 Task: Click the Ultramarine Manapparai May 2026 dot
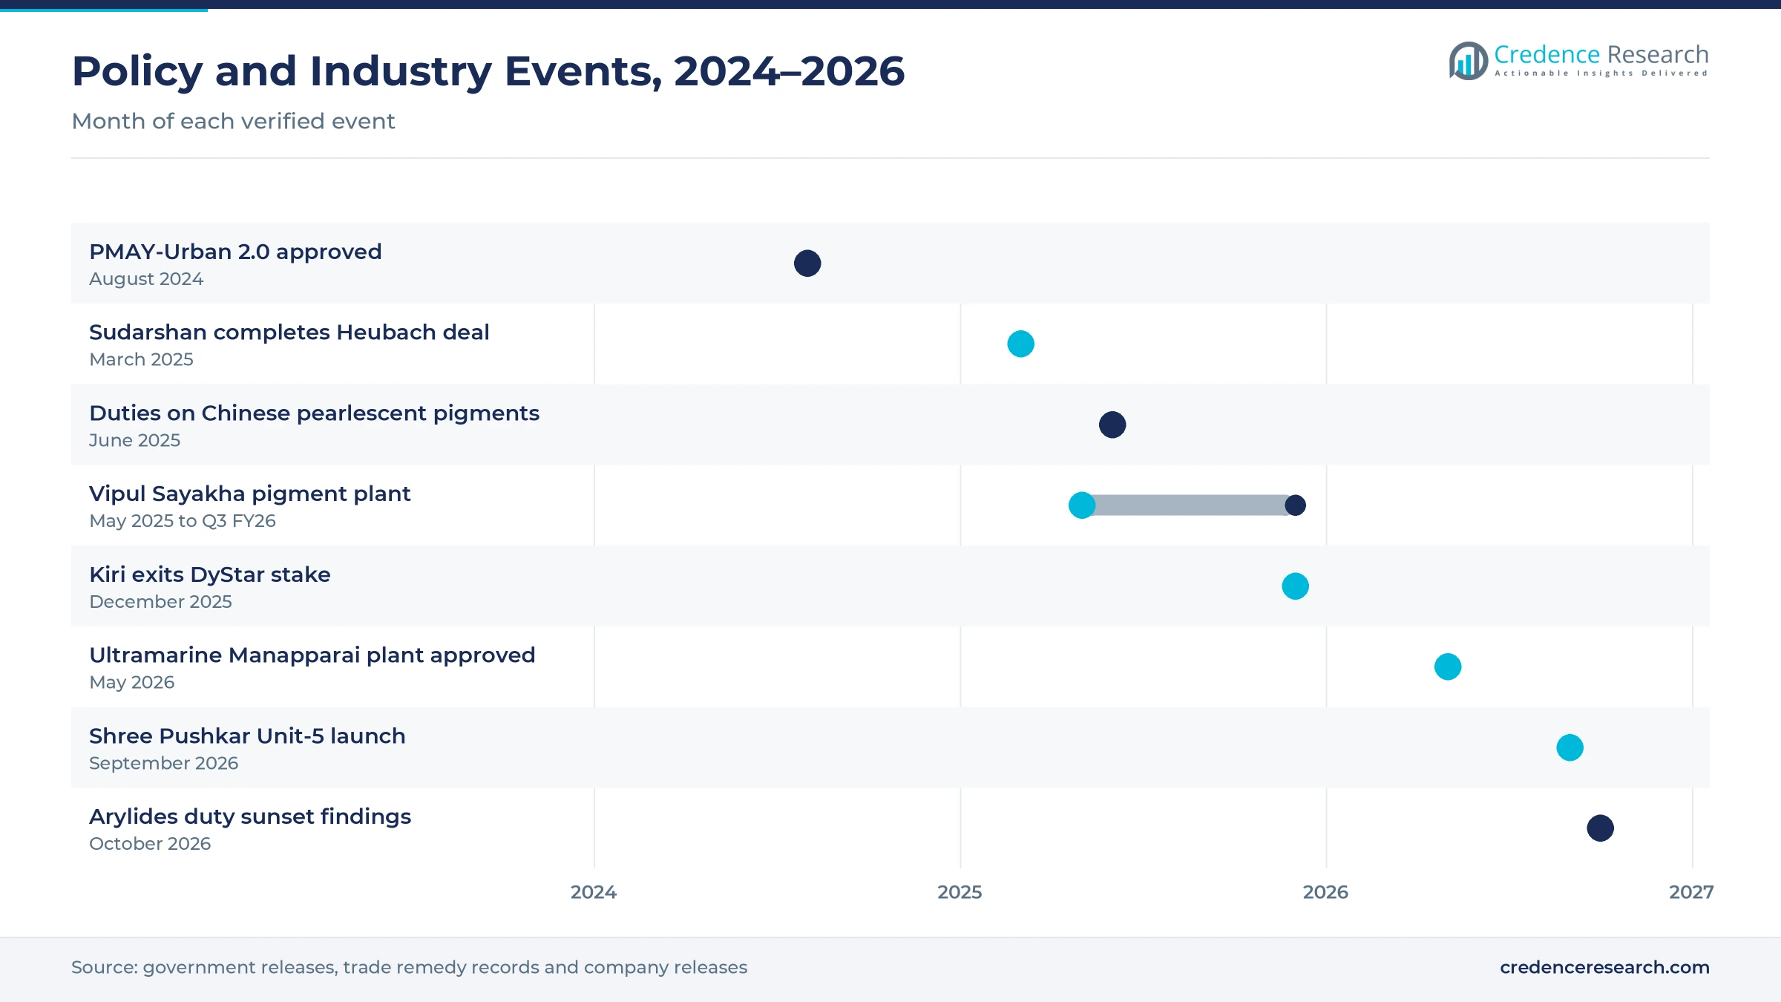(x=1448, y=667)
